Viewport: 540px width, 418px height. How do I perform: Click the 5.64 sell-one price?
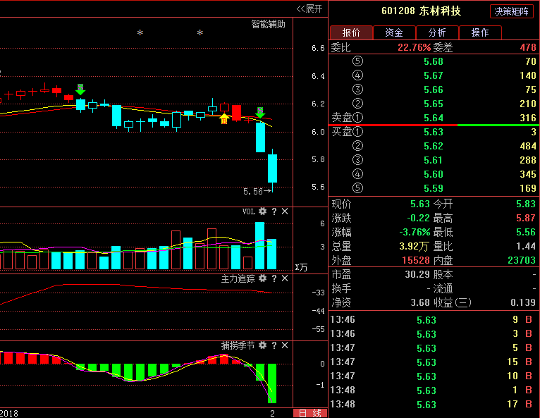433,118
